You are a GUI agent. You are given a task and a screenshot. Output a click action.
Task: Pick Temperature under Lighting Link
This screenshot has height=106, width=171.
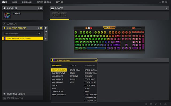point(90,98)
